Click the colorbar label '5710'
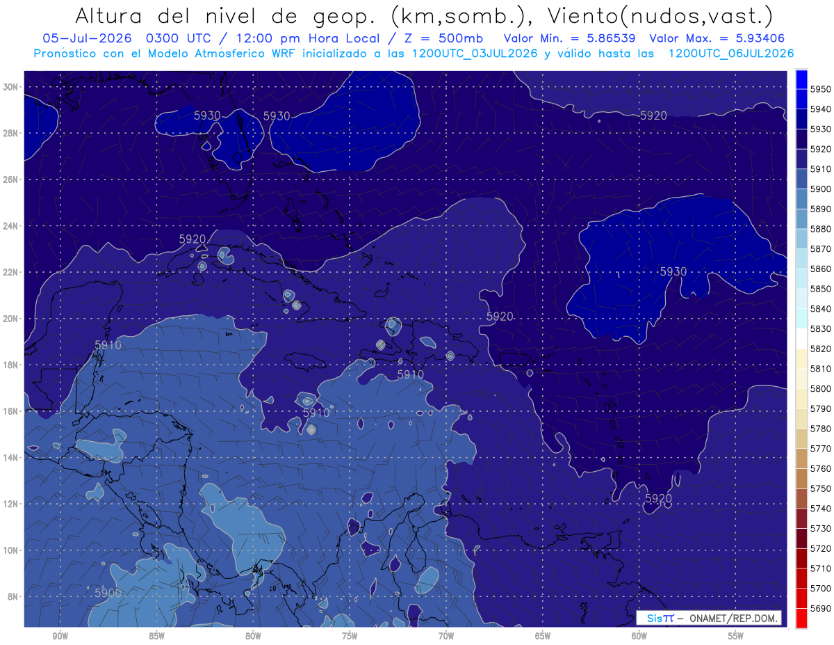The width and height of the screenshot is (834, 645). pyautogui.click(x=820, y=568)
